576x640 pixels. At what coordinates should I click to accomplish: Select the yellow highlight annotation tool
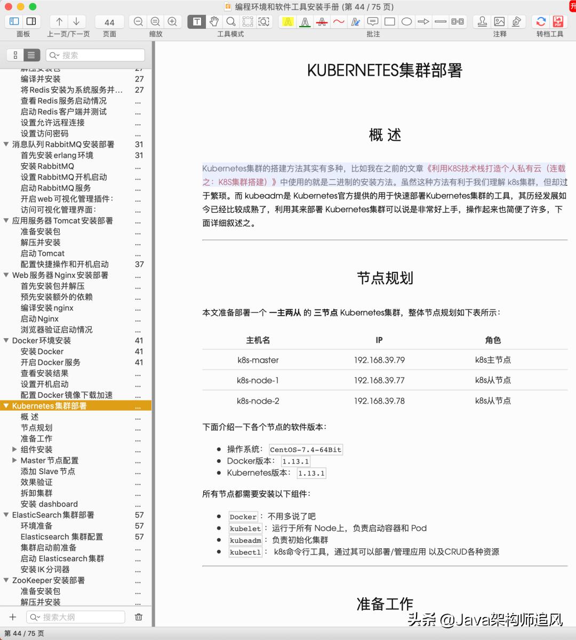pos(287,22)
